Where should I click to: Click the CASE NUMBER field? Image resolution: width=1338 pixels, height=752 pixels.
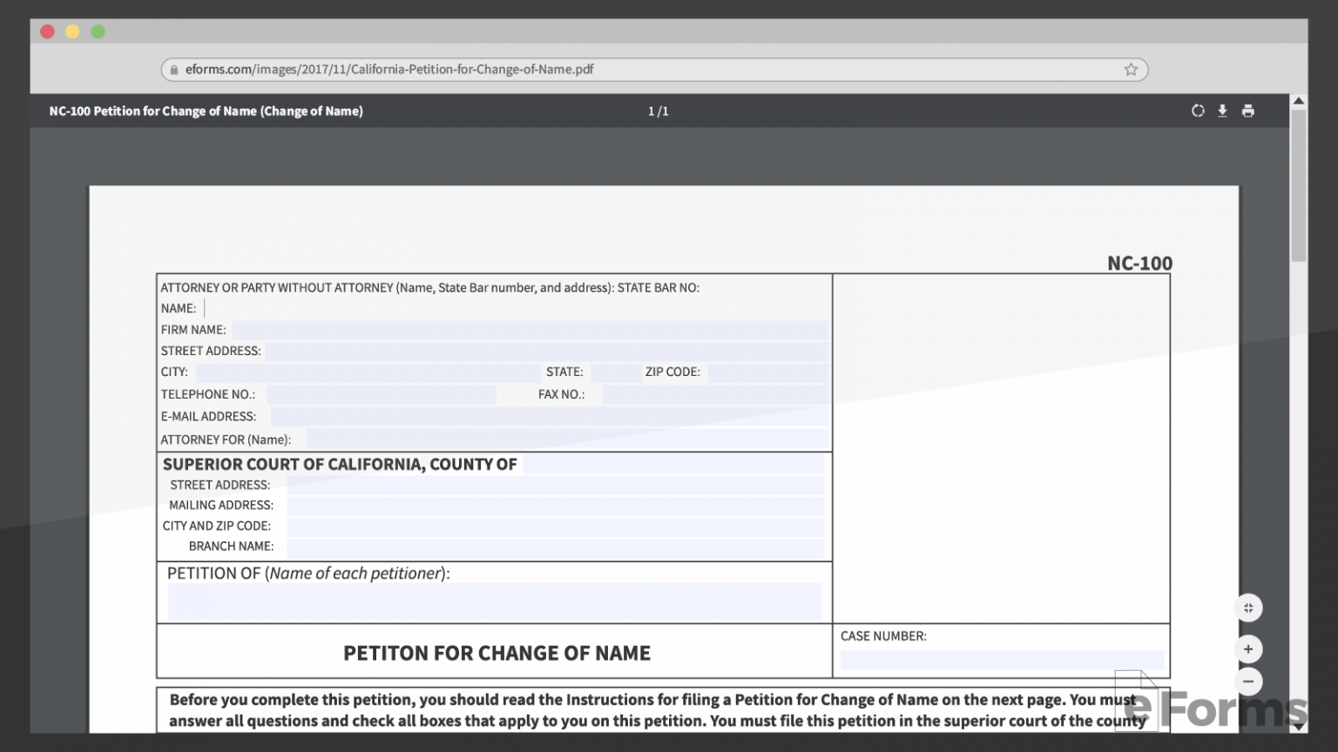1002,660
